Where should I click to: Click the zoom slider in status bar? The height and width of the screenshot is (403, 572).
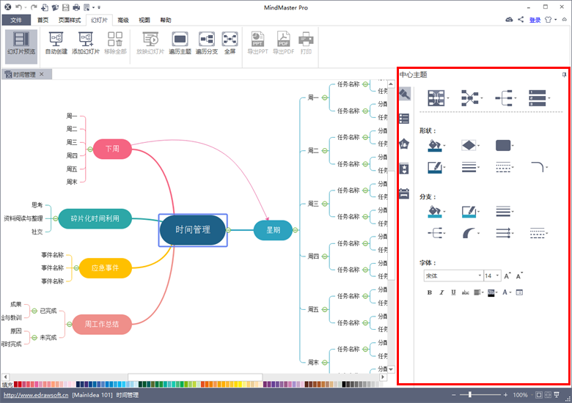480,395
